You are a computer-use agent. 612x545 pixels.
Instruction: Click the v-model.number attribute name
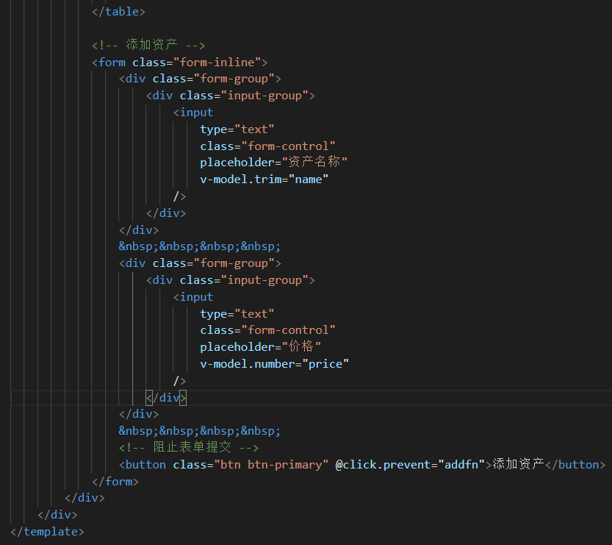[x=248, y=364]
